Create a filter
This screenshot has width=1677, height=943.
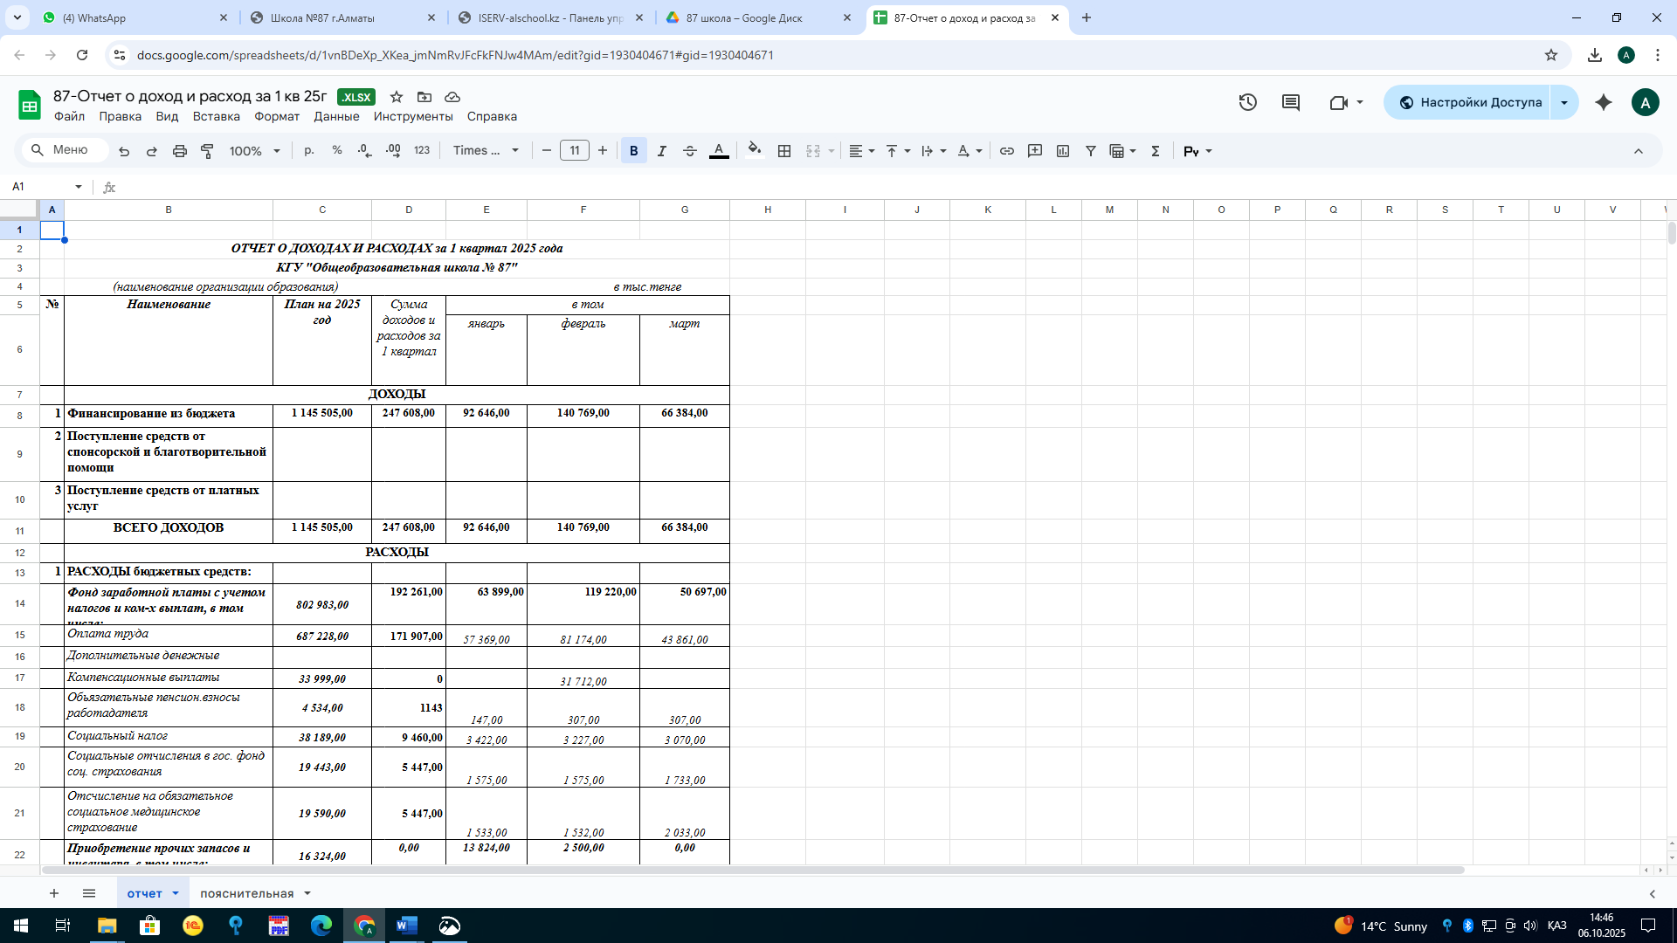[1091, 151]
